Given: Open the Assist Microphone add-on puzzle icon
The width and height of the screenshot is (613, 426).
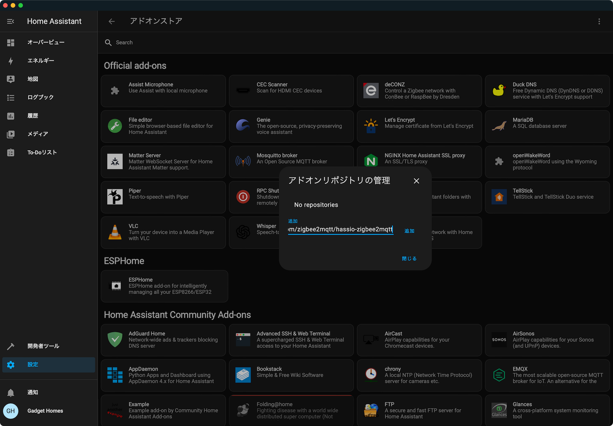Looking at the screenshot, I should (115, 91).
